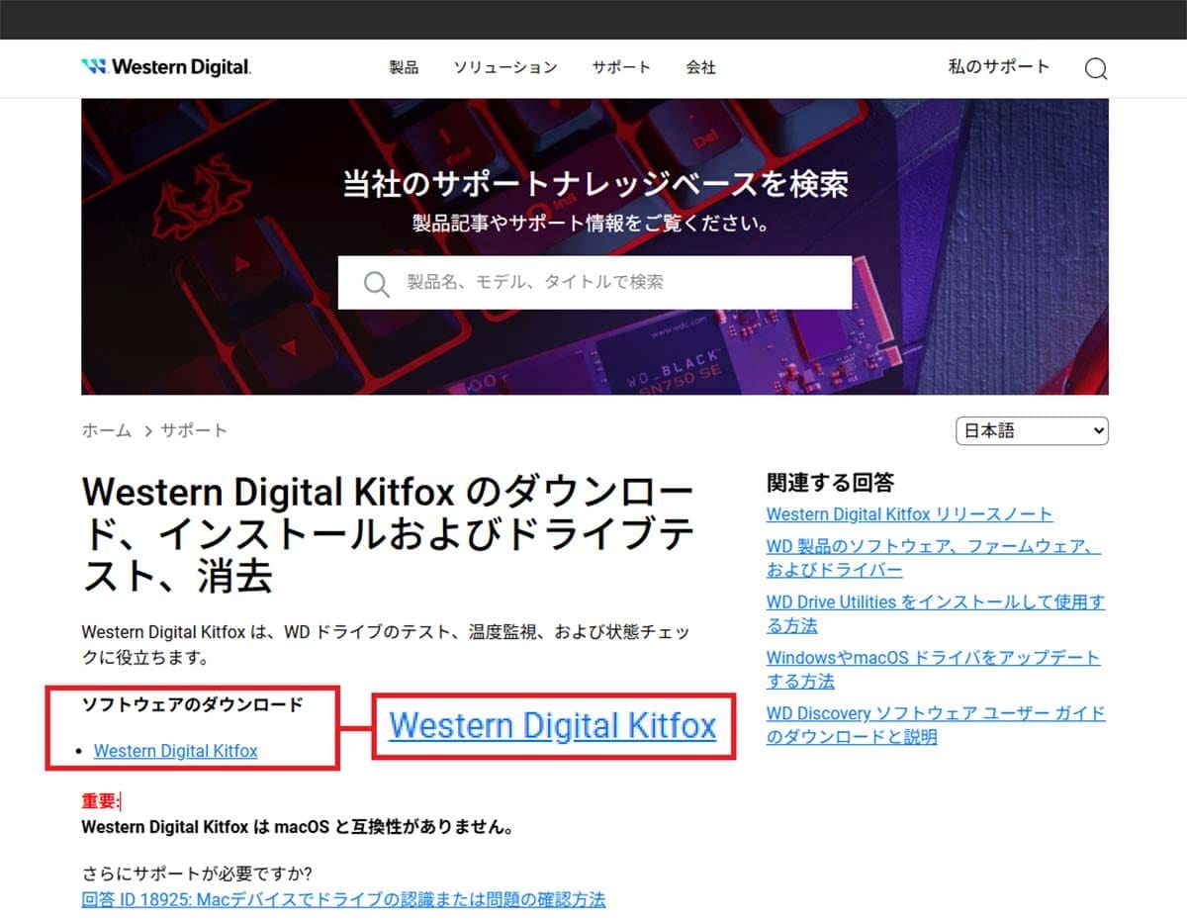Go to ホーム breadcrumb
The width and height of the screenshot is (1187, 924).
pos(106,430)
